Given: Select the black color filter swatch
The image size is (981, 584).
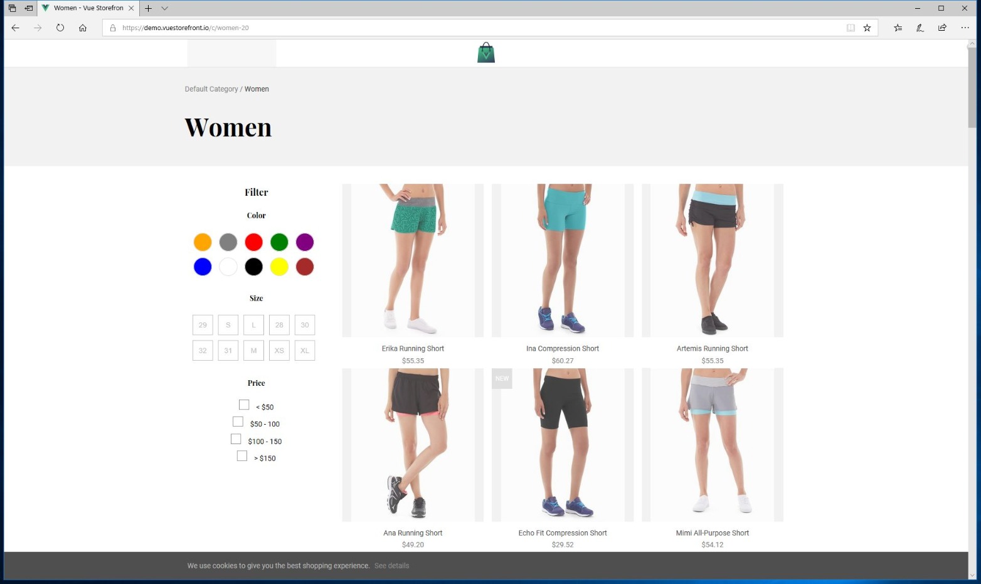Looking at the screenshot, I should click(253, 267).
